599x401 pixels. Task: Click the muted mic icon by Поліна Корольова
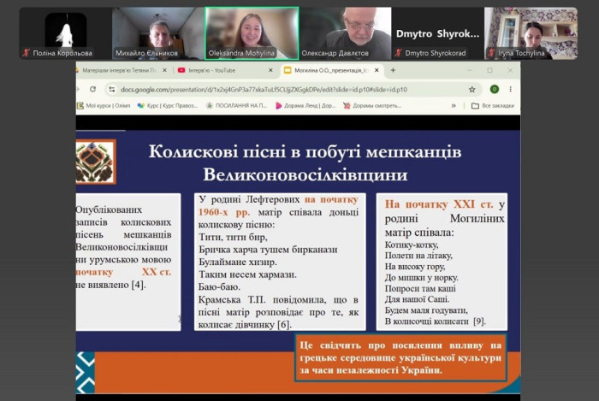point(26,53)
